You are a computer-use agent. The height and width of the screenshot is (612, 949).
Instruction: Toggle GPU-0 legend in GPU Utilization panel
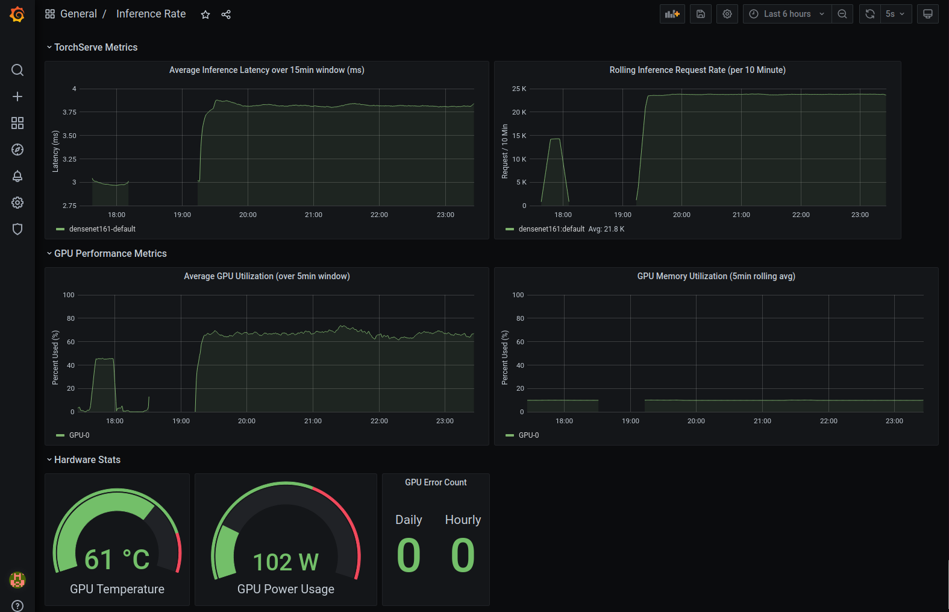pyautogui.click(x=80, y=435)
